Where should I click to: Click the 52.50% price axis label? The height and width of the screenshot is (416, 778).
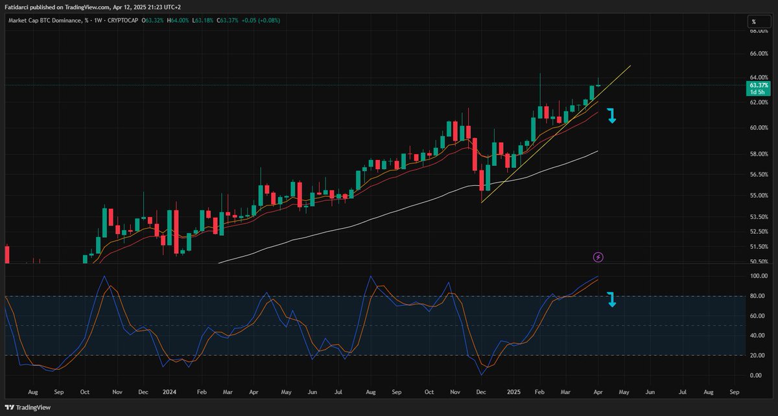759,231
